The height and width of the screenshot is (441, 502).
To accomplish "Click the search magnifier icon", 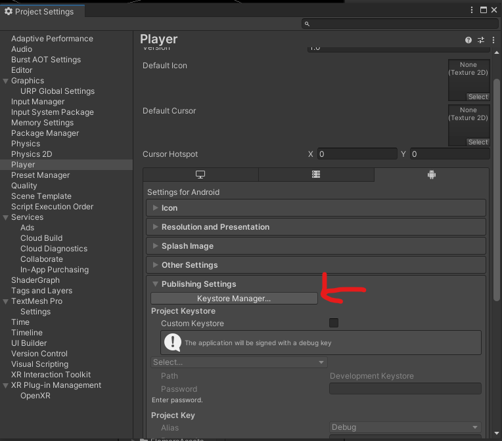I will point(307,24).
